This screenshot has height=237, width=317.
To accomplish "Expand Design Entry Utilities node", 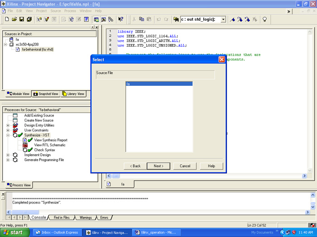I will (x=8, y=125).
